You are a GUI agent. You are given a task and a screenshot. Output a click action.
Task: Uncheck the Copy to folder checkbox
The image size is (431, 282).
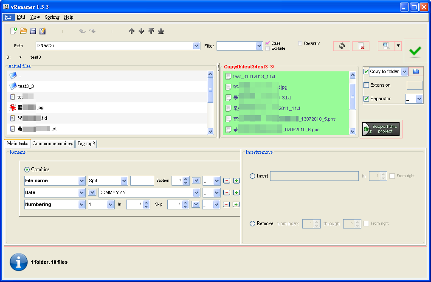coord(366,71)
